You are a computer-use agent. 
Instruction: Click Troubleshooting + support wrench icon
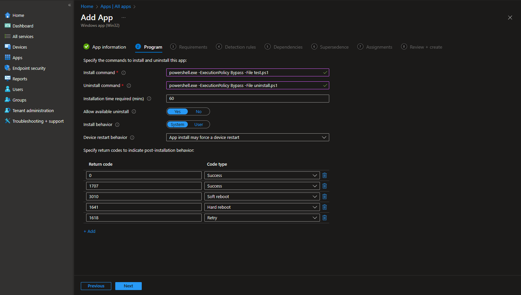(8, 121)
